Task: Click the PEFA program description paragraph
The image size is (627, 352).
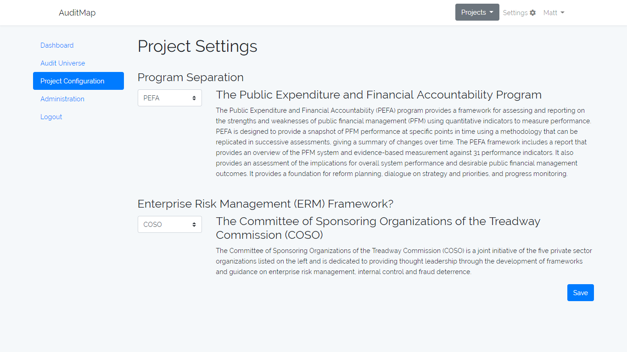Action: (x=404, y=142)
